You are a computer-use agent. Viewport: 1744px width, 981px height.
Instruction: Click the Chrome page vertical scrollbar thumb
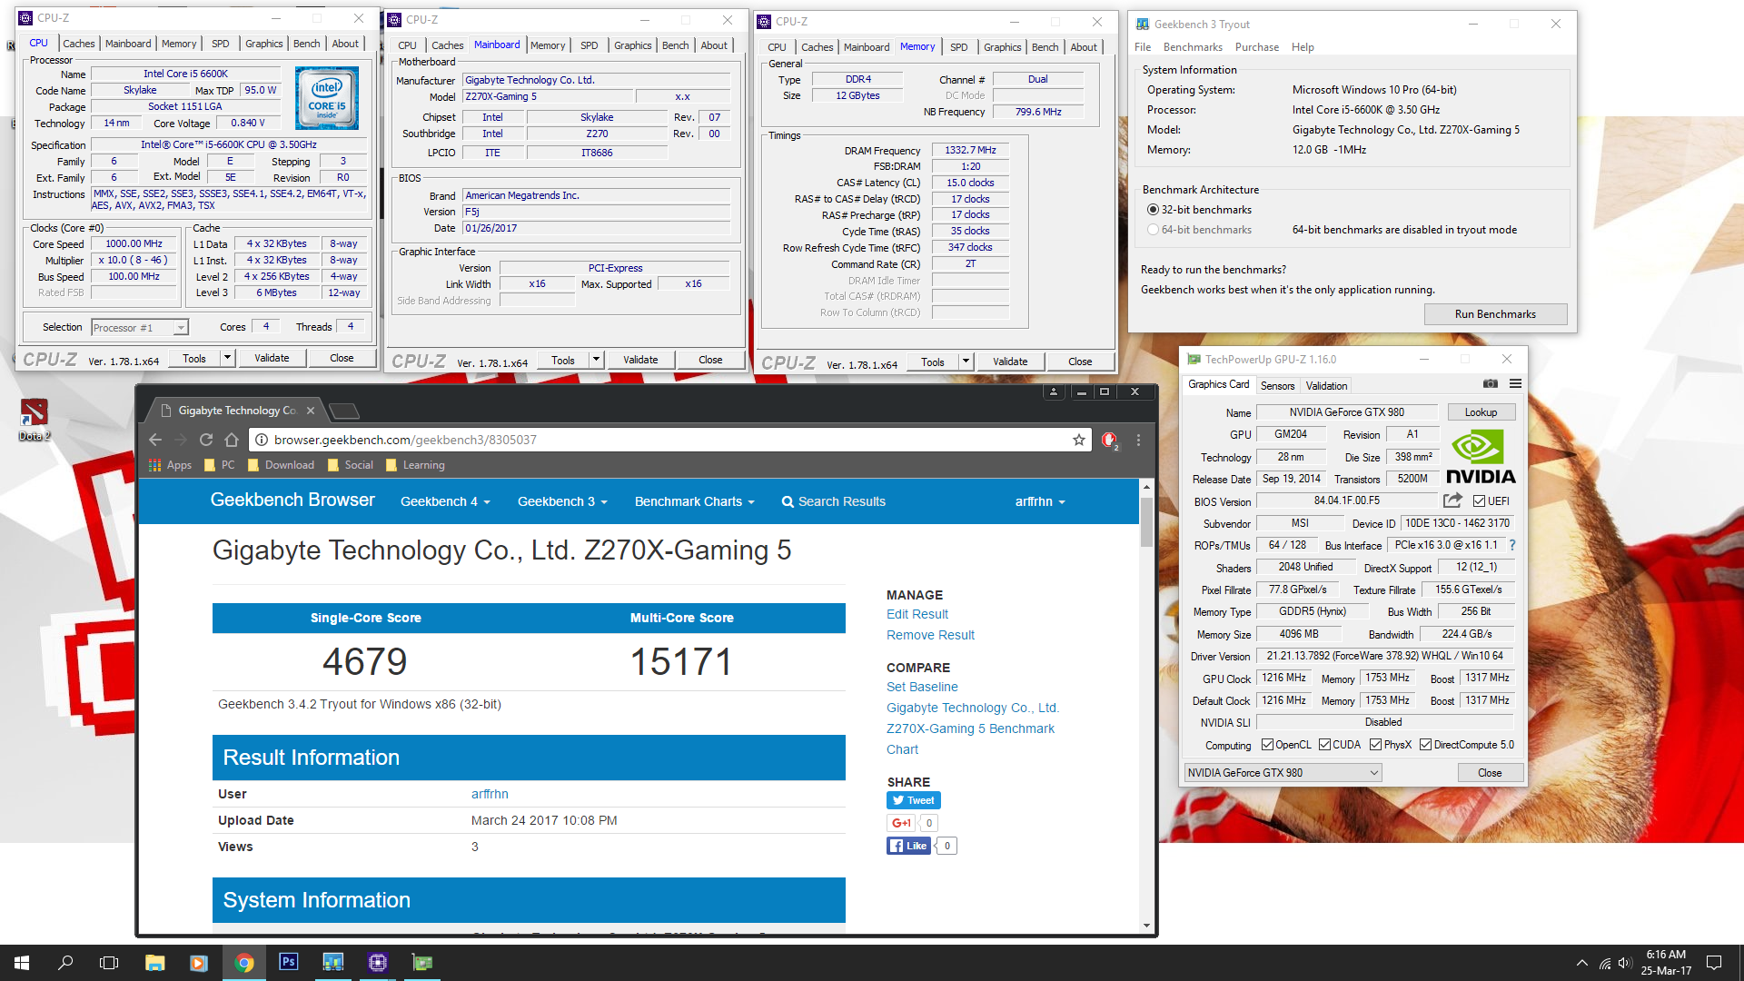click(x=1146, y=521)
